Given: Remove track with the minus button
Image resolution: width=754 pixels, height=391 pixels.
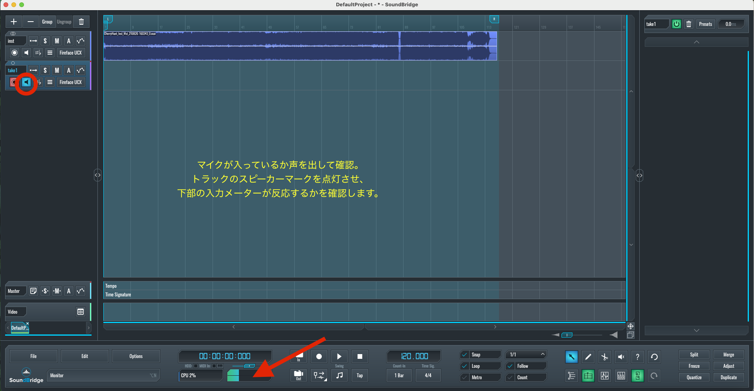Looking at the screenshot, I should tap(31, 22).
